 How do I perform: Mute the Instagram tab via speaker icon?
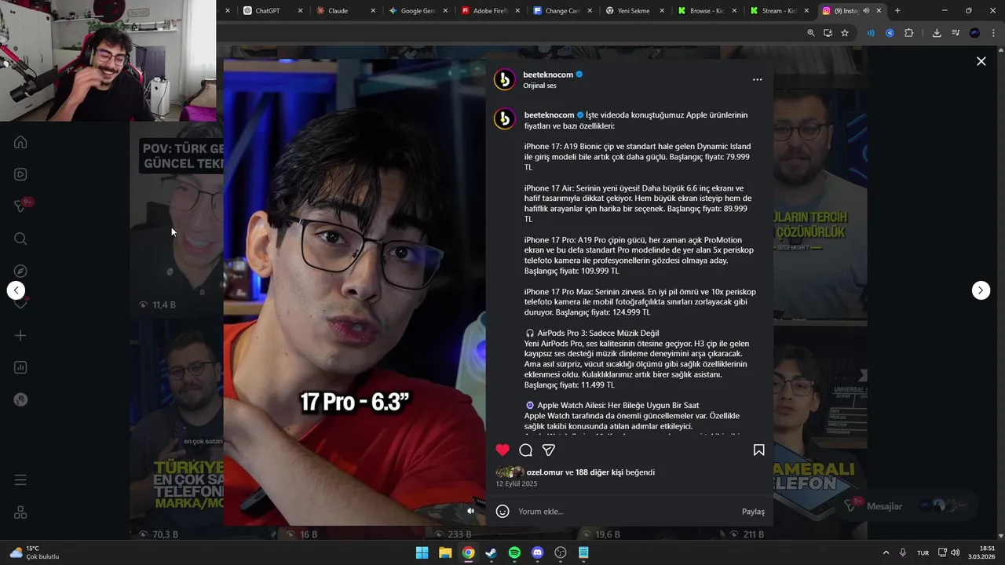(x=866, y=11)
